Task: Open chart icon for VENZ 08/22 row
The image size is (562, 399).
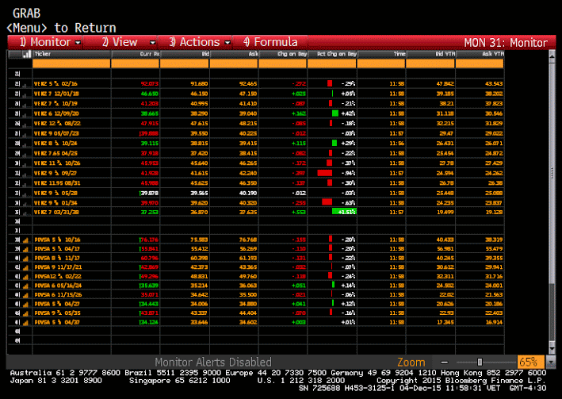Action: tap(25, 125)
